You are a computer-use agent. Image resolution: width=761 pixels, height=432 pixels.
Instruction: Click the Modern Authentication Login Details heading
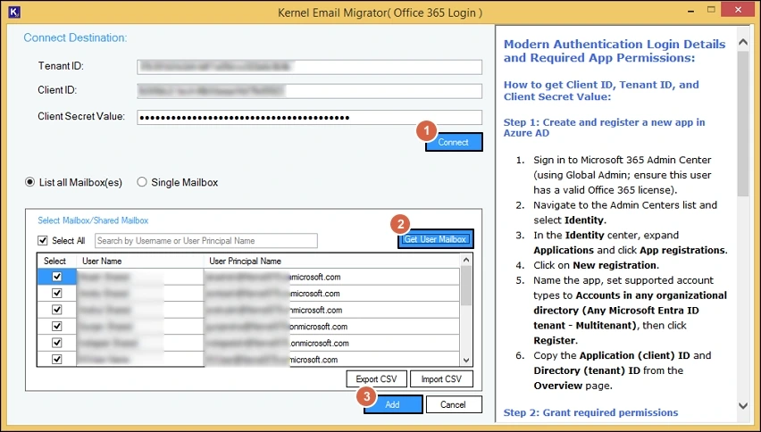click(614, 51)
